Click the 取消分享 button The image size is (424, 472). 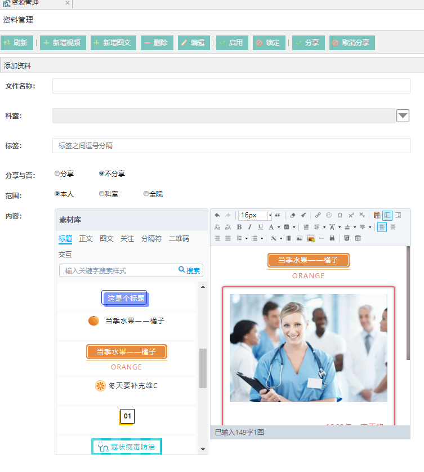pos(352,43)
